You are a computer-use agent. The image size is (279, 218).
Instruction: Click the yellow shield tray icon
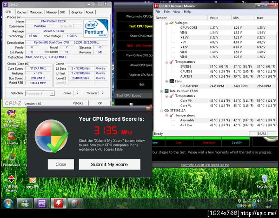239,201
